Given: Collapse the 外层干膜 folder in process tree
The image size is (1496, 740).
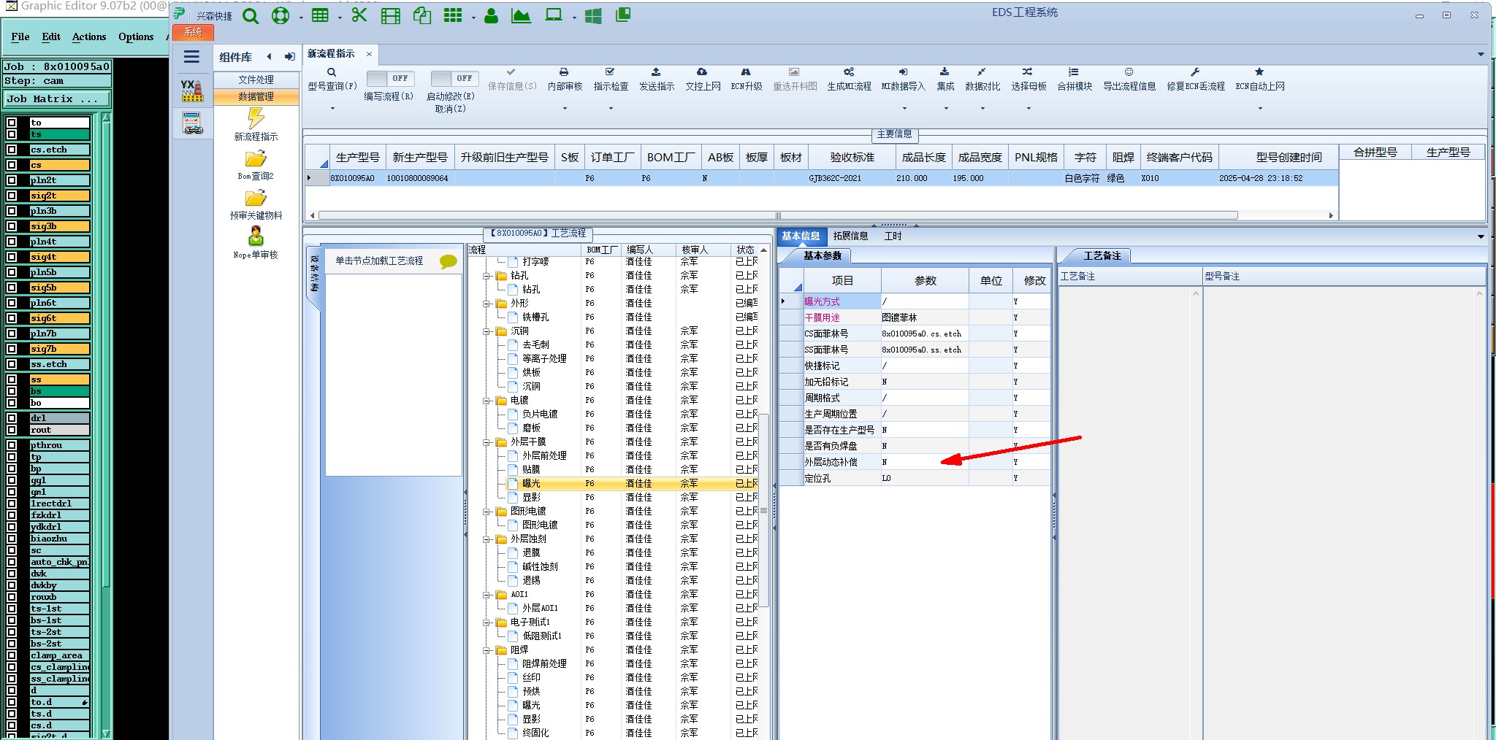Looking at the screenshot, I should coord(486,442).
